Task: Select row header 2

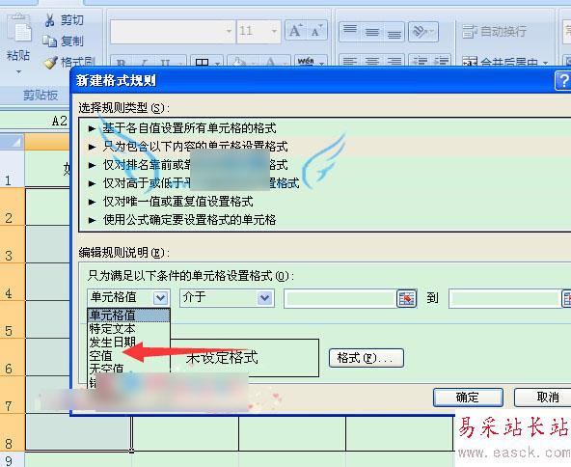Action: [13, 206]
